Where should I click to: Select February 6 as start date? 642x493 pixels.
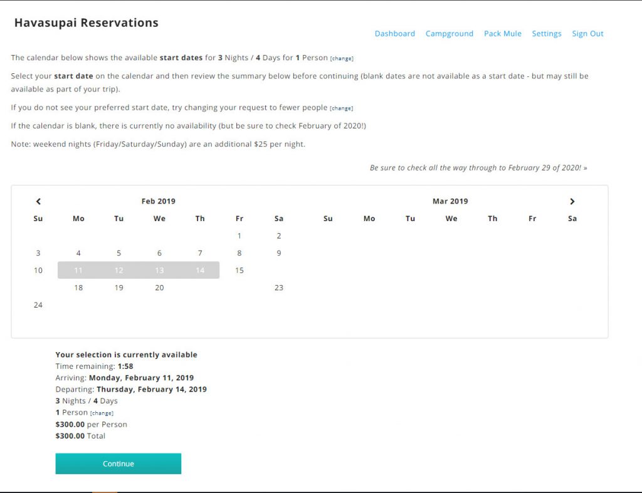(159, 253)
